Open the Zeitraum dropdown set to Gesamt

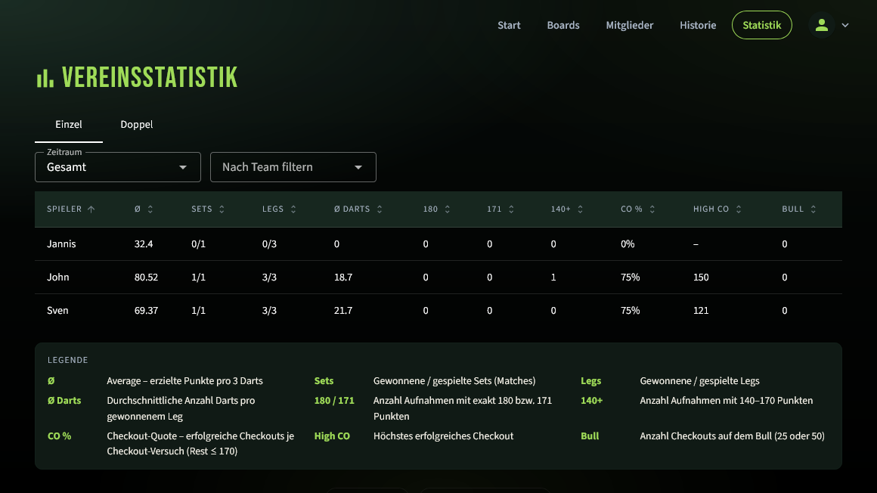point(117,167)
